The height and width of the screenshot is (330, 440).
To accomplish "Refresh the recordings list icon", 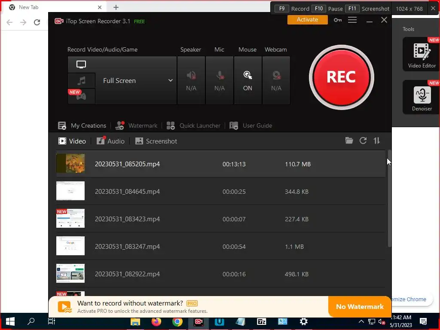I will pyautogui.click(x=363, y=141).
